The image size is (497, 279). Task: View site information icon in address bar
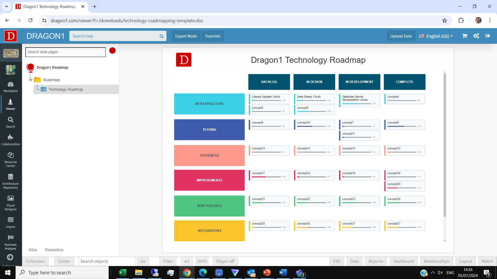coord(44,20)
